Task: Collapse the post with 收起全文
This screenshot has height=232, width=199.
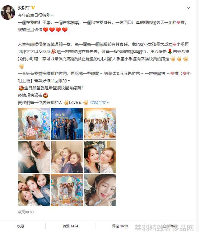Action: pyautogui.click(x=100, y=102)
